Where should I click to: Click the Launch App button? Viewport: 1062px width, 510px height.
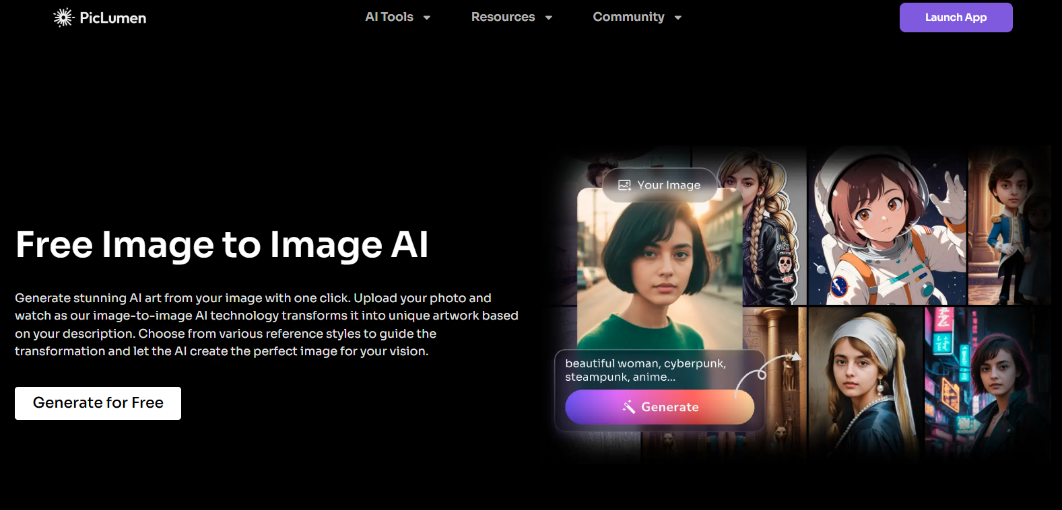tap(956, 17)
